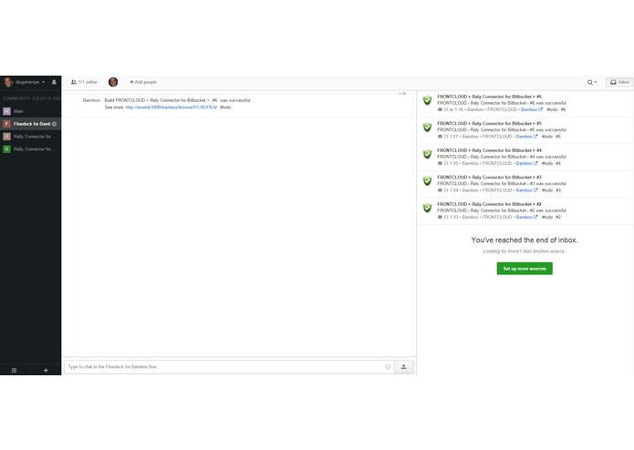Click #todo tag on inbox build #3
Screen dimensions: 634x450
coord(547,190)
